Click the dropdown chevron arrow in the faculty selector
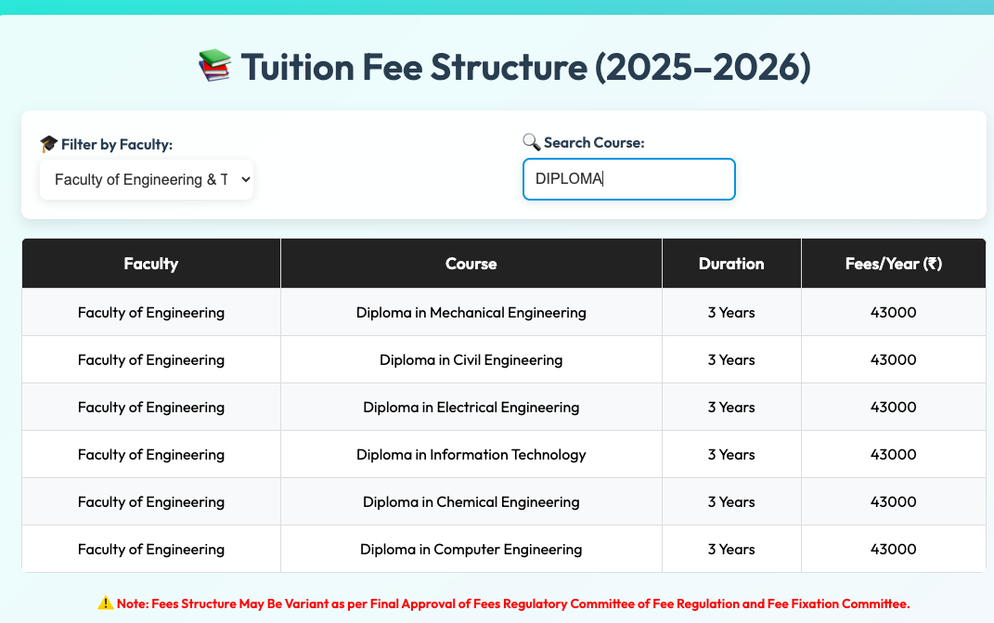 (246, 179)
